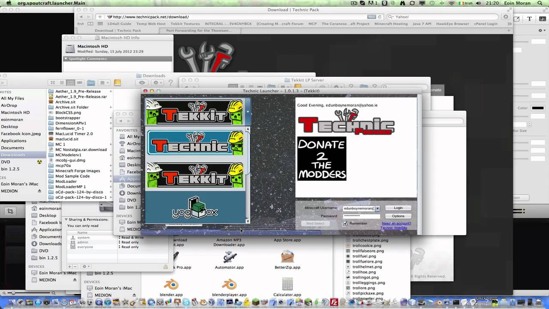Collapse the Sharing & Permissions section
Viewport: 549px width, 309px height.
point(66,219)
